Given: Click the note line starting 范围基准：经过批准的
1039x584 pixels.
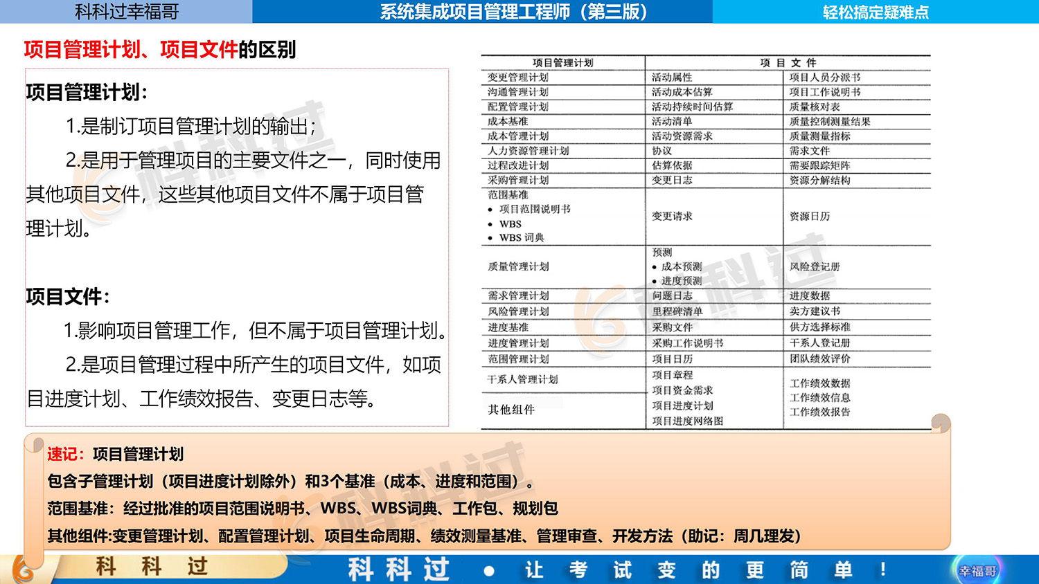Looking at the screenshot, I should (303, 508).
